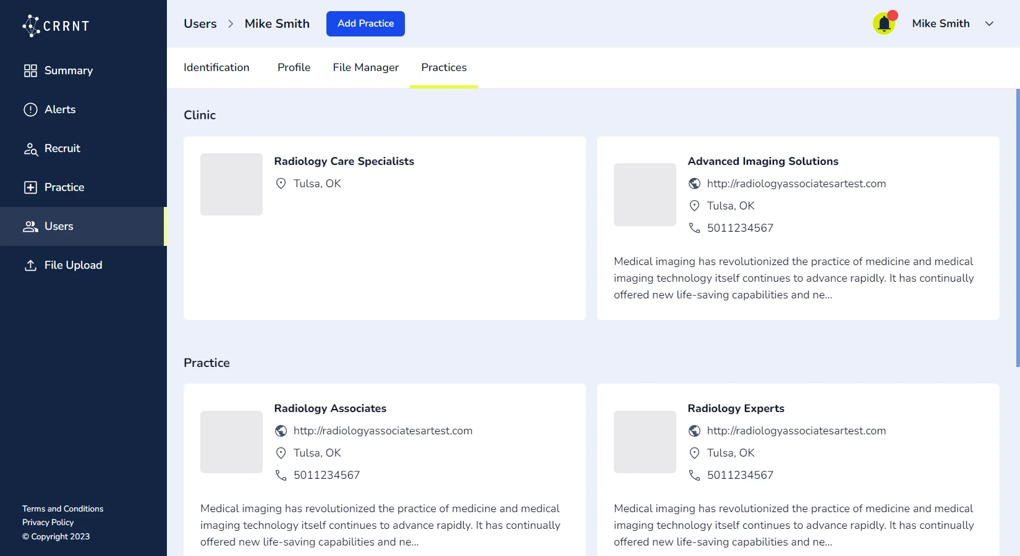The height and width of the screenshot is (556, 1020).
Task: Select the Recruit search-person icon
Action: point(30,149)
